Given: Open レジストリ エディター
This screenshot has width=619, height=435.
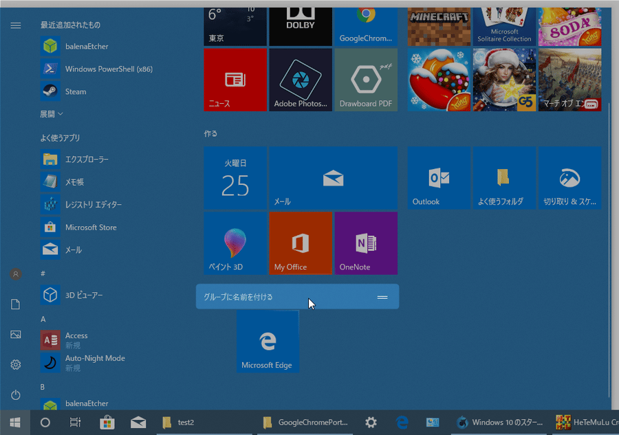Looking at the screenshot, I should 82,204.
